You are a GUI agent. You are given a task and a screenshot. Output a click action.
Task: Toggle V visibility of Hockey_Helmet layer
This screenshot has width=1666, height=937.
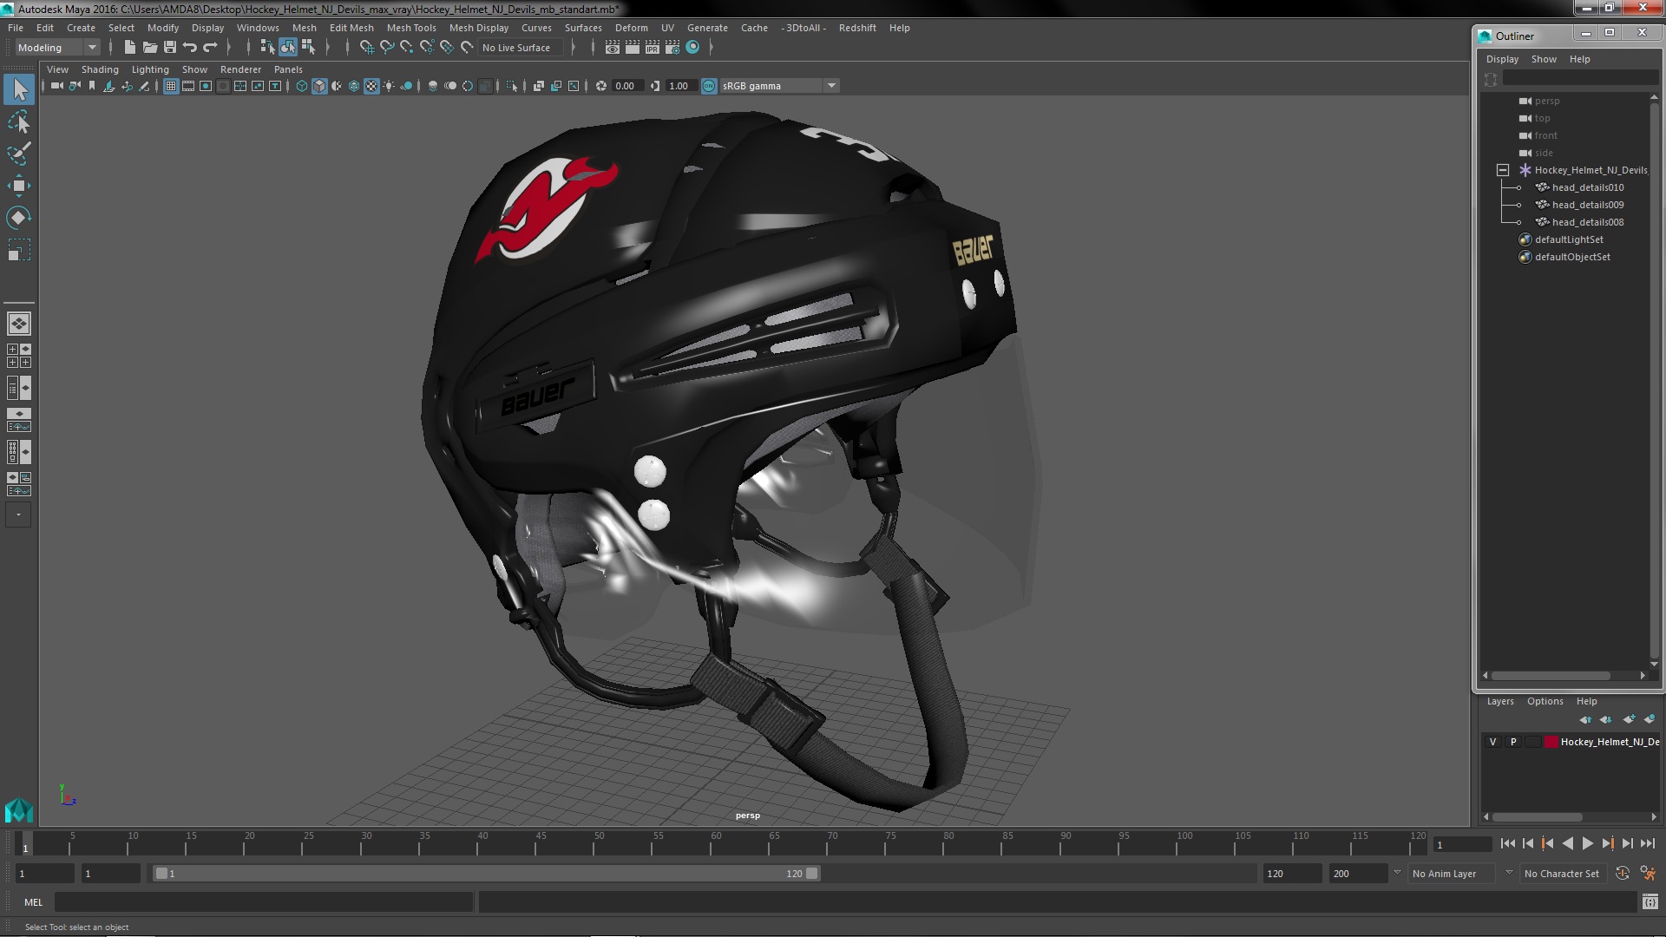click(x=1492, y=742)
